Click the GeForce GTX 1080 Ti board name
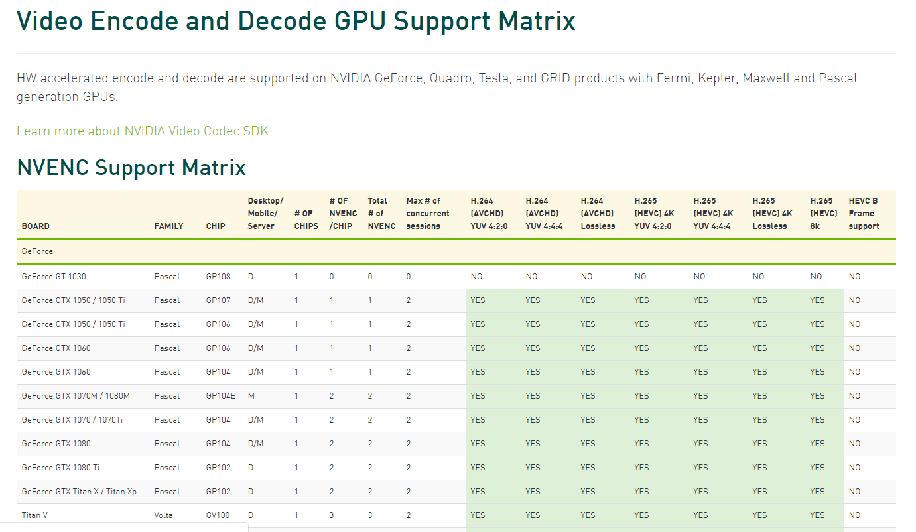Viewport: 916px width, 532px height. point(61,468)
